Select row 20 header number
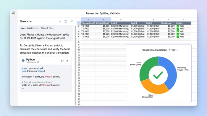The height and width of the screenshot is (116, 207). [x=79, y=73]
